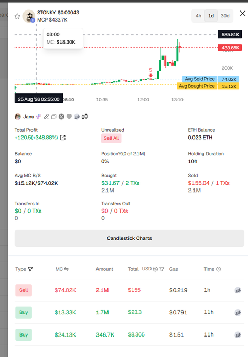Click the ETH Balance value 0.023 ETH
248x357 pixels.
coord(200,138)
